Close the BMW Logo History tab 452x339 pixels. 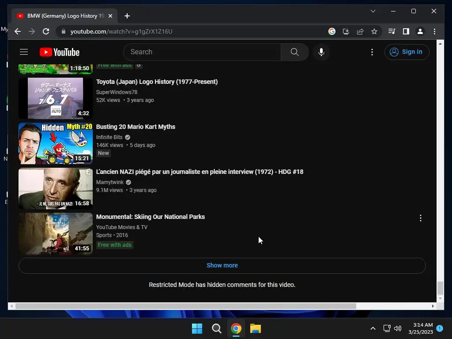(x=110, y=16)
